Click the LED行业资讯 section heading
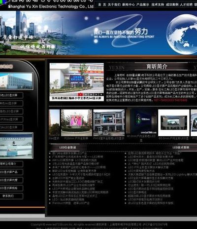This screenshot has height=229, width=197. pos(67,148)
